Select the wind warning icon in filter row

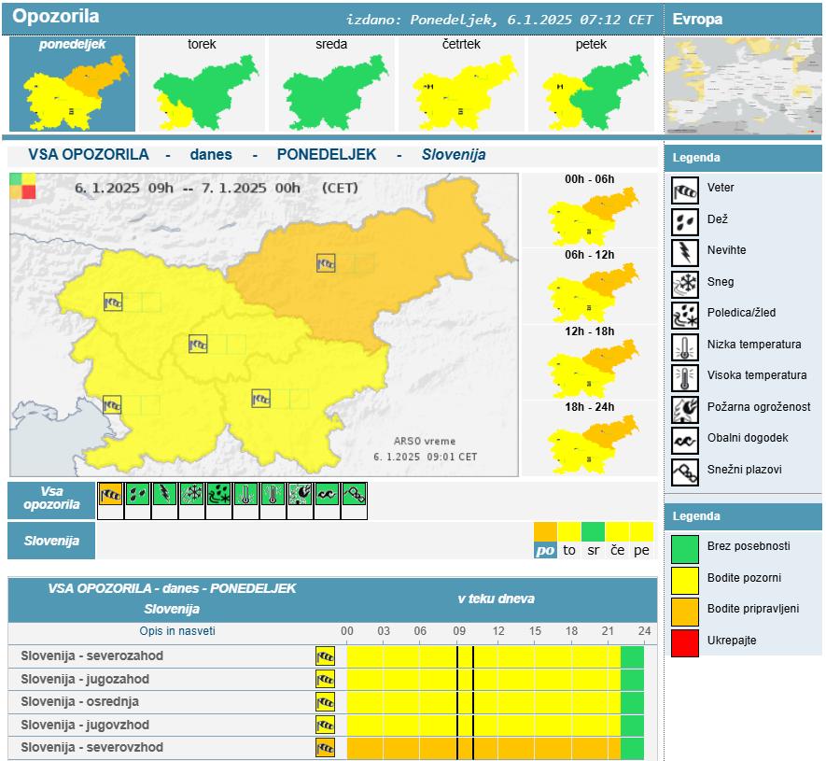[110, 494]
